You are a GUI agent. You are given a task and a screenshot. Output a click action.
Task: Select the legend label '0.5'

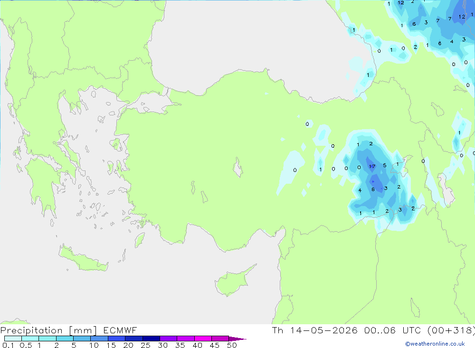click(26, 345)
